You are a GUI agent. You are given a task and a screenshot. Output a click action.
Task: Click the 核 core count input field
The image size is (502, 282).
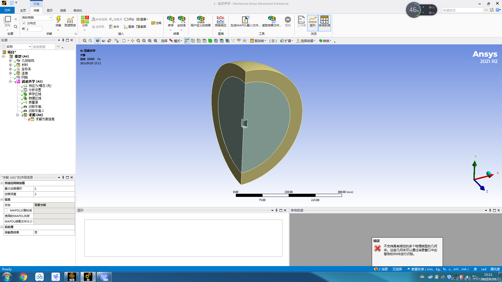tap(34, 29)
